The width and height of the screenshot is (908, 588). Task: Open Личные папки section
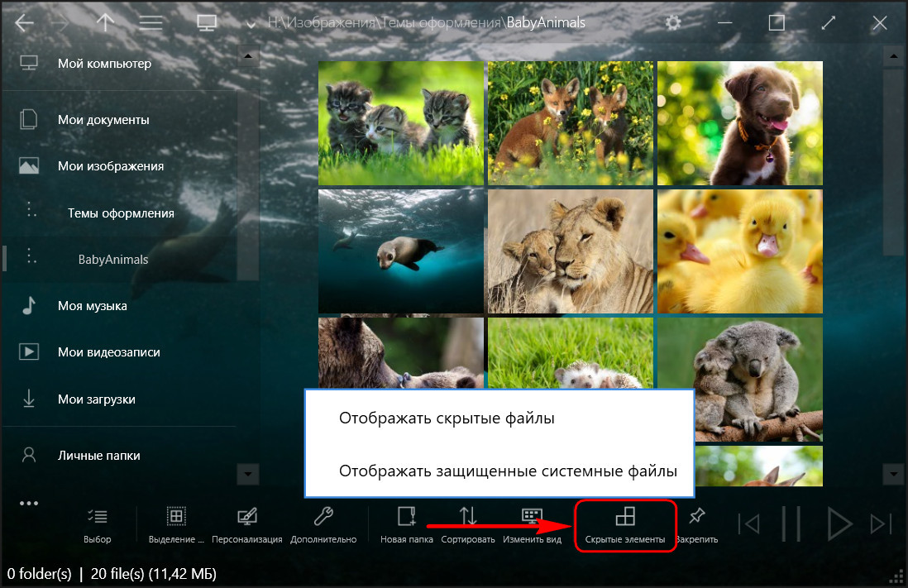tap(99, 455)
